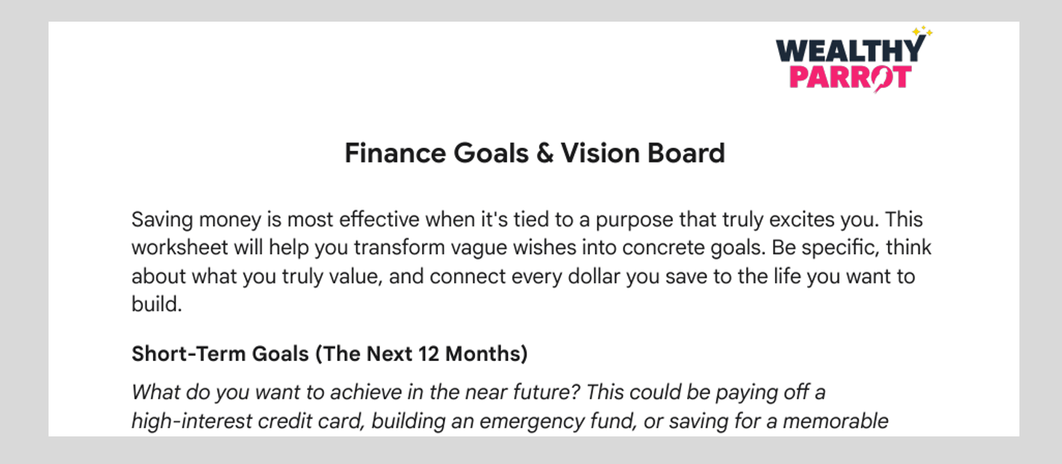Click the Finance Goals & Vision Board title

[535, 153]
